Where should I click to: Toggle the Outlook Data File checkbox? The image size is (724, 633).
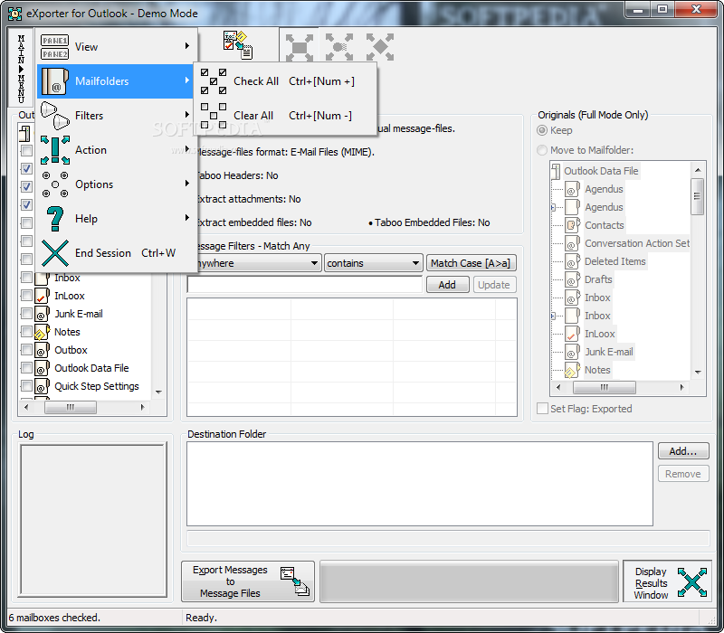point(27,368)
